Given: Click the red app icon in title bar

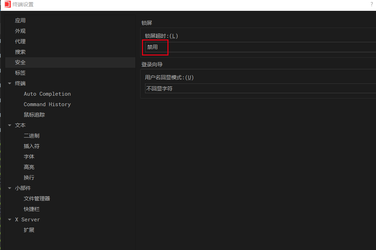Looking at the screenshot, I should 7,4.
